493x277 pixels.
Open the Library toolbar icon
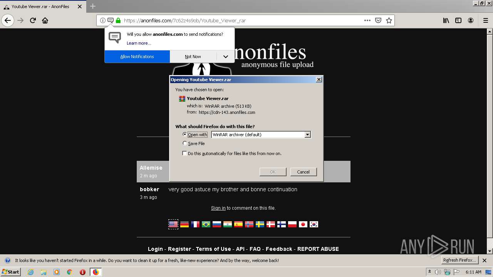point(446,20)
